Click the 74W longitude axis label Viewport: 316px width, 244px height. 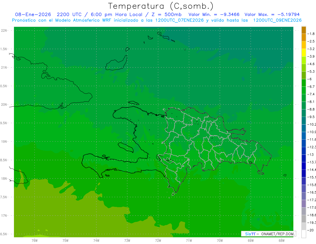(96, 240)
